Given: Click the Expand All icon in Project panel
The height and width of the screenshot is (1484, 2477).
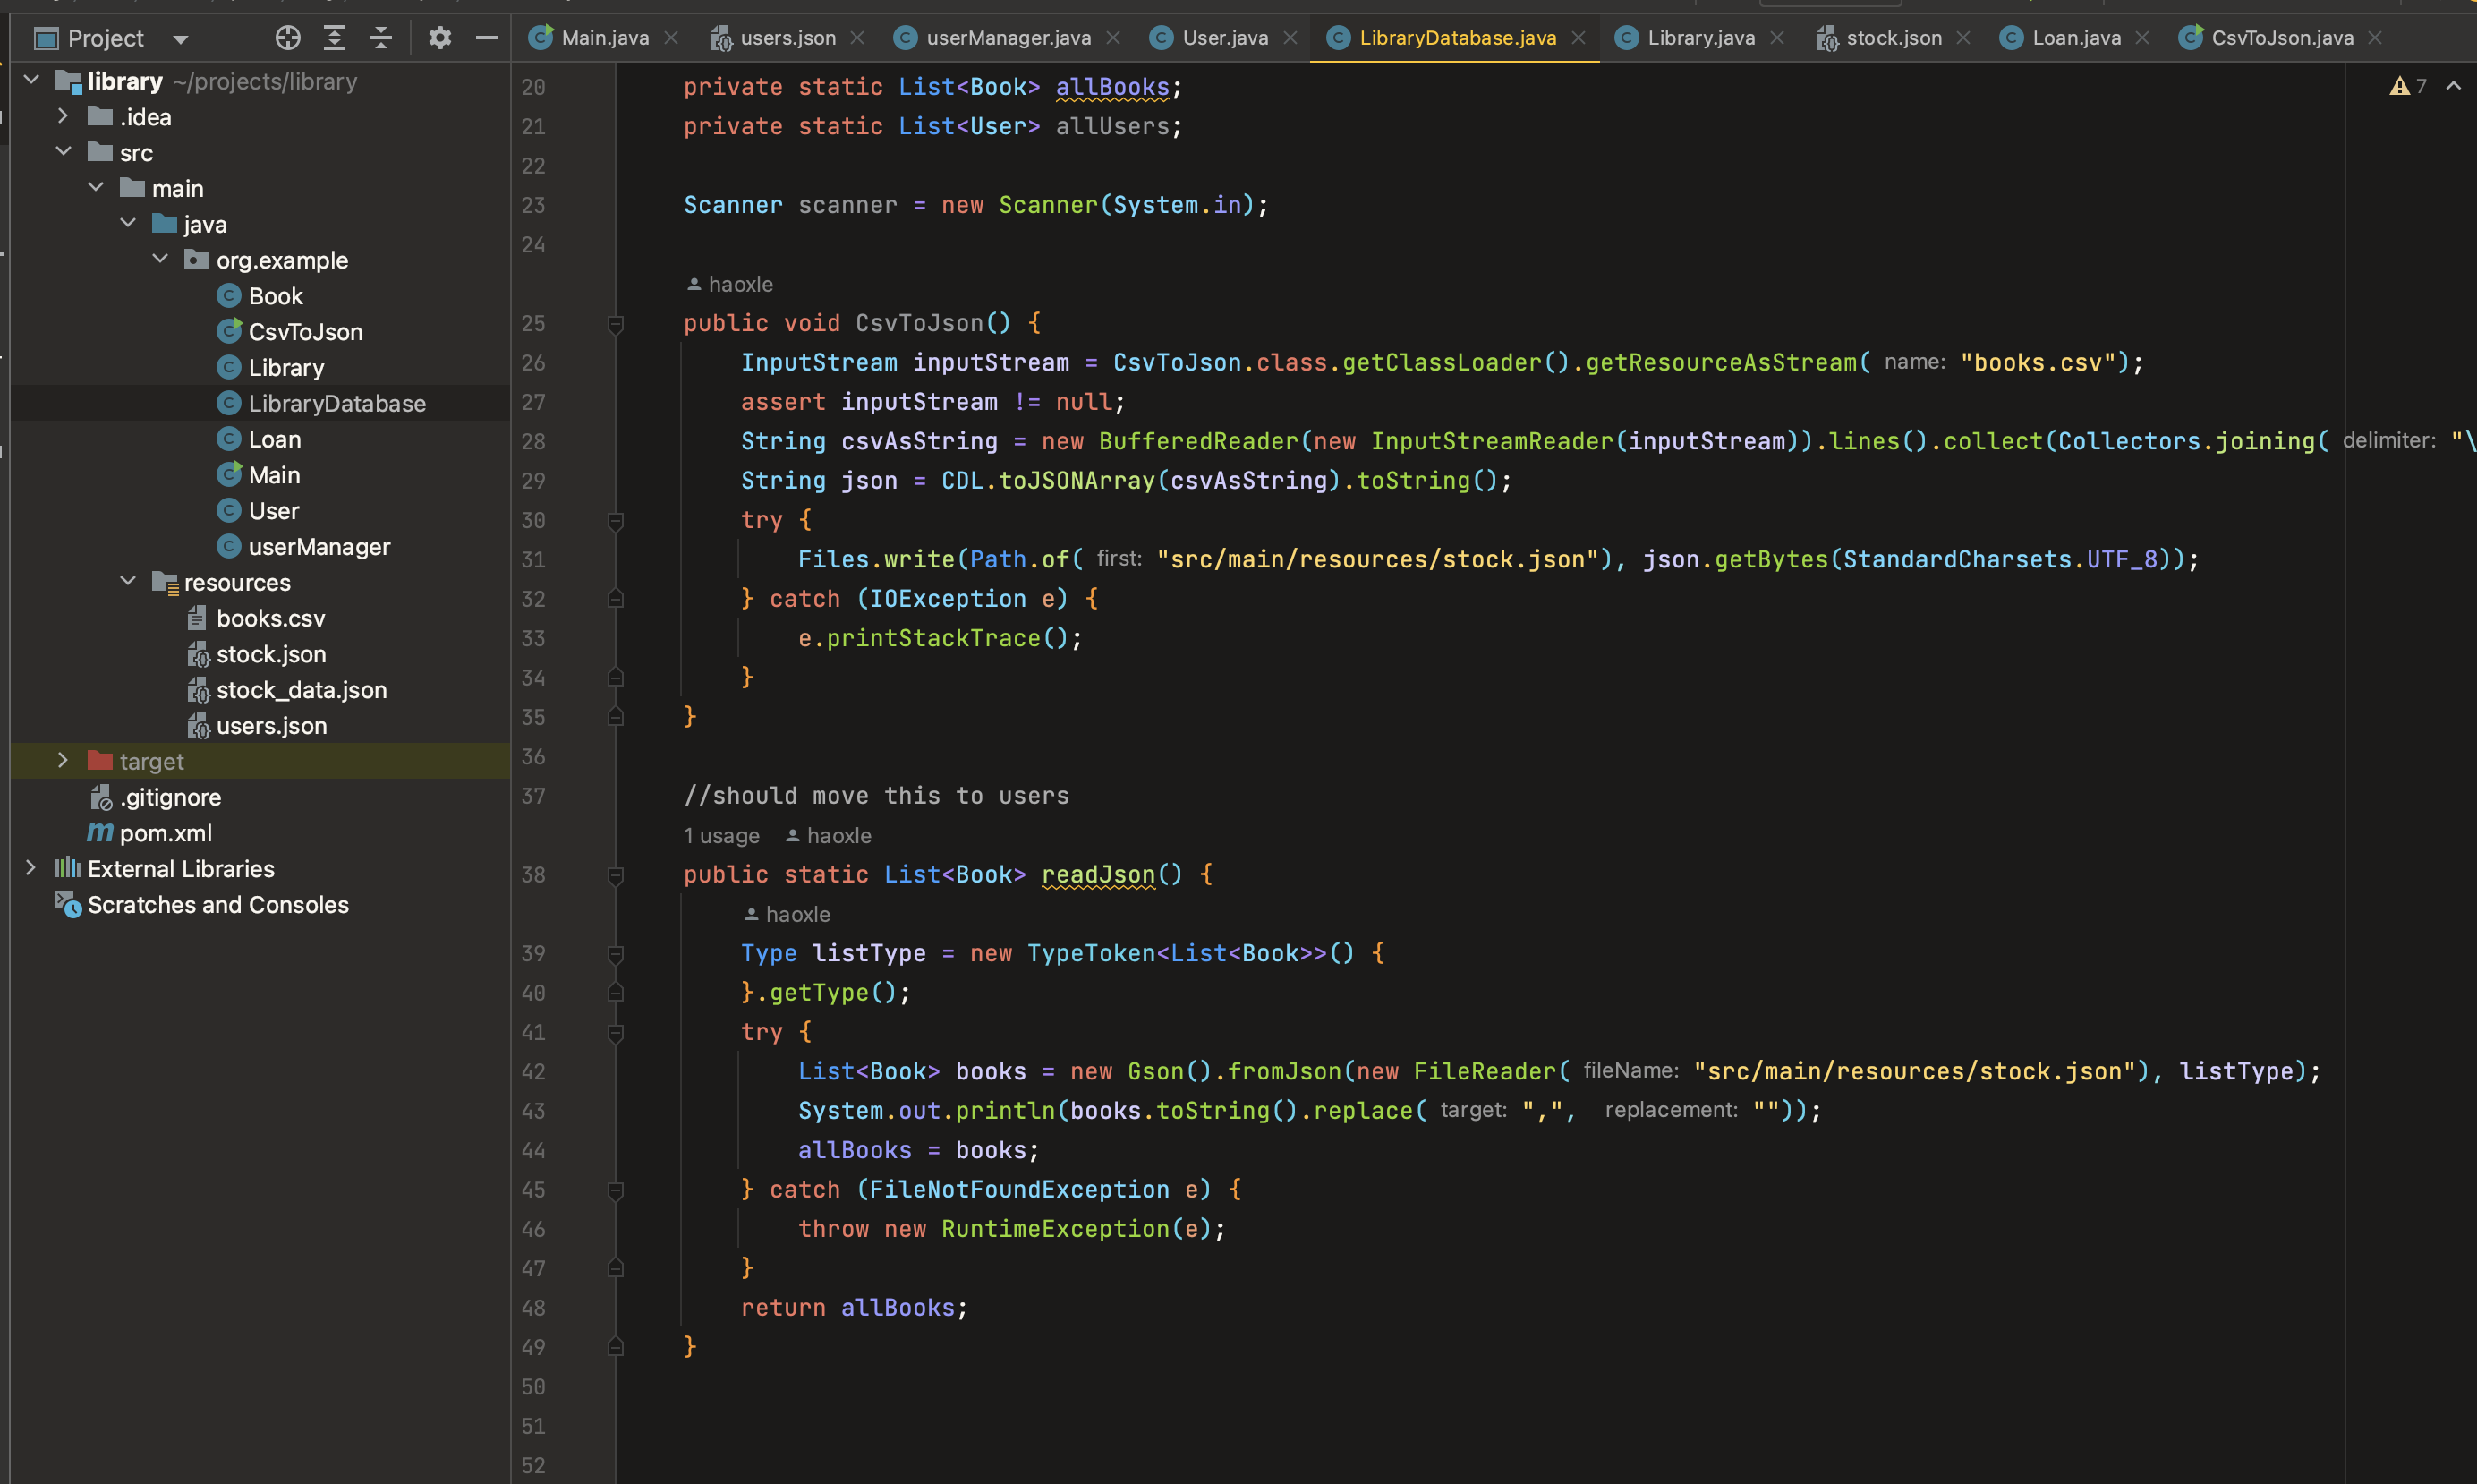Looking at the screenshot, I should point(335,38).
